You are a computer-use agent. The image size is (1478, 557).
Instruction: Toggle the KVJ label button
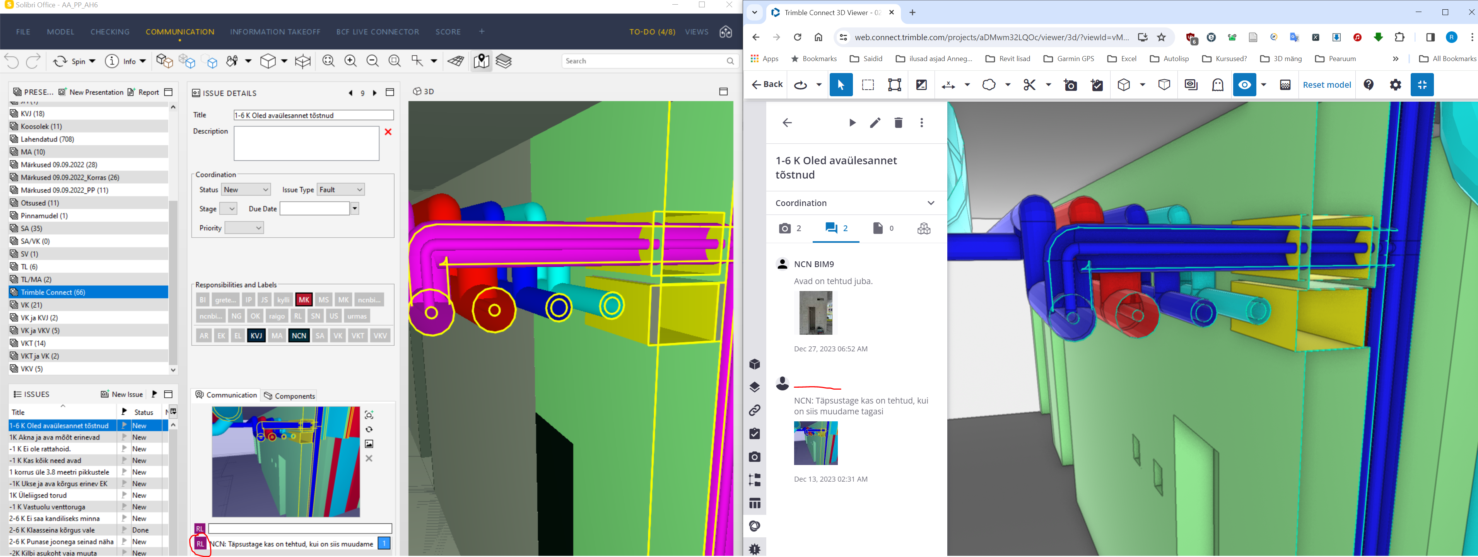(x=256, y=336)
